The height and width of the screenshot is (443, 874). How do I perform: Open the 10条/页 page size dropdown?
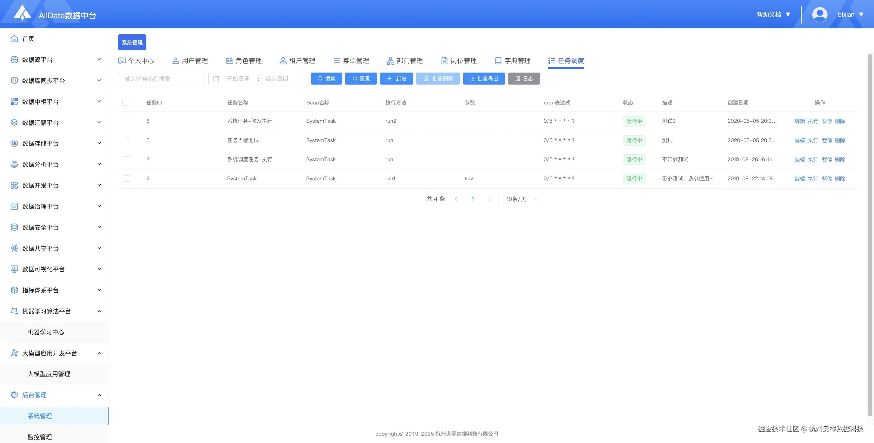click(519, 199)
